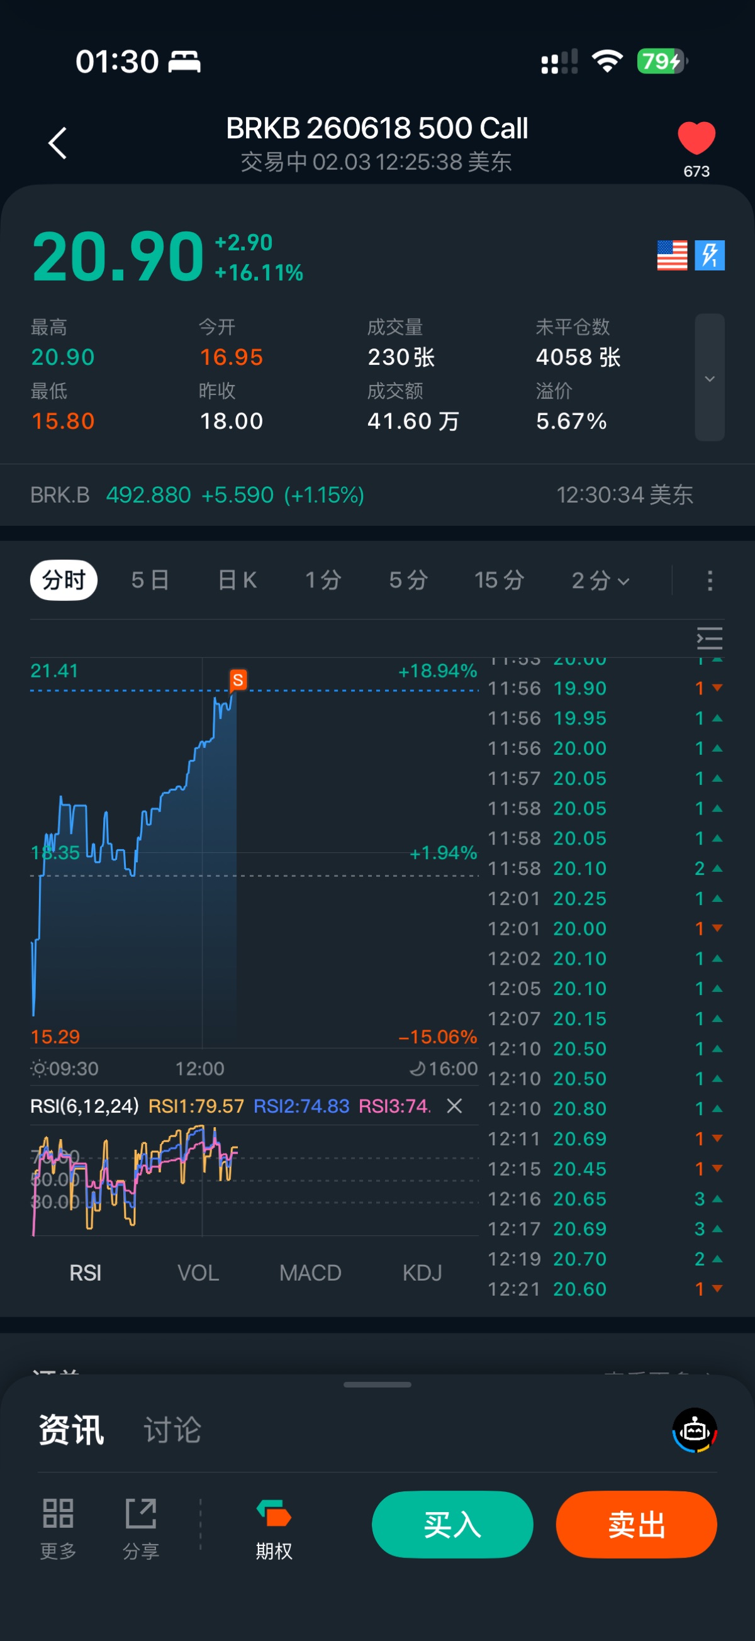The width and height of the screenshot is (755, 1641).
Task: Expand the quote details chevron panel
Action: click(x=709, y=378)
